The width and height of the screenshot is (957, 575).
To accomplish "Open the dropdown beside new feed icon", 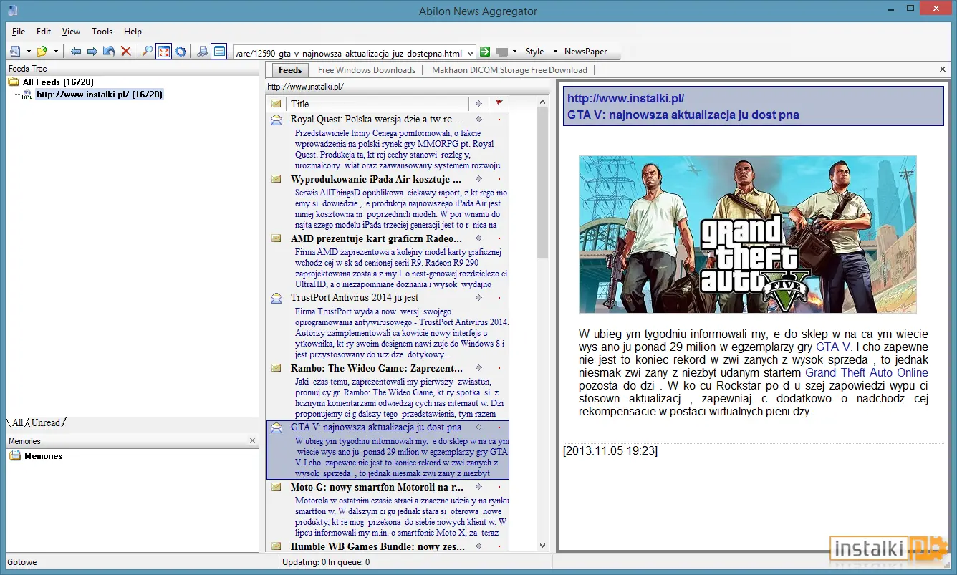I will point(29,52).
